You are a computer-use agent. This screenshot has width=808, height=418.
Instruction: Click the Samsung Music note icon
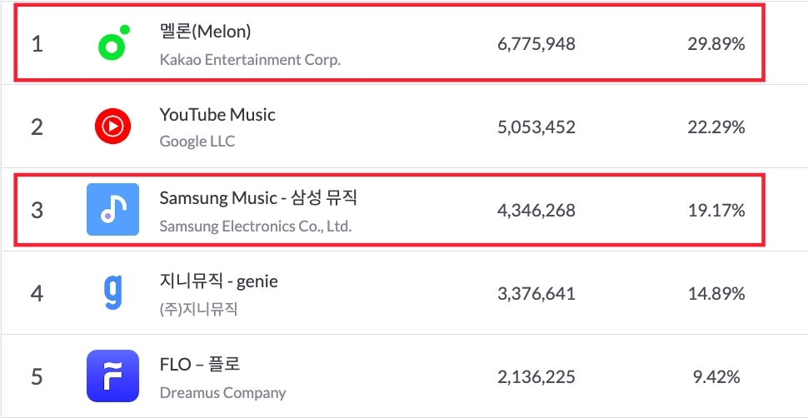[112, 210]
